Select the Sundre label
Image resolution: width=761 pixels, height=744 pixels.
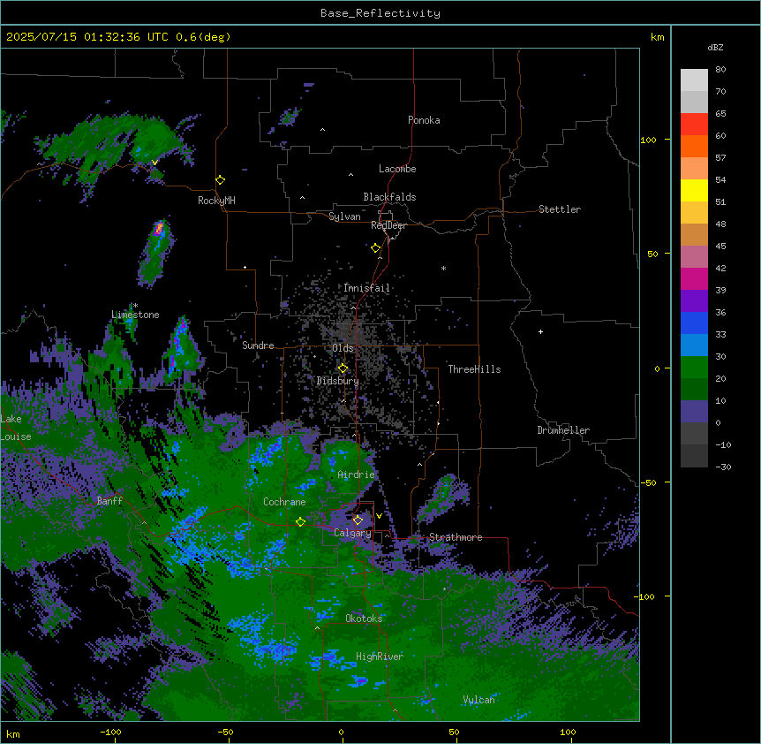tap(258, 345)
